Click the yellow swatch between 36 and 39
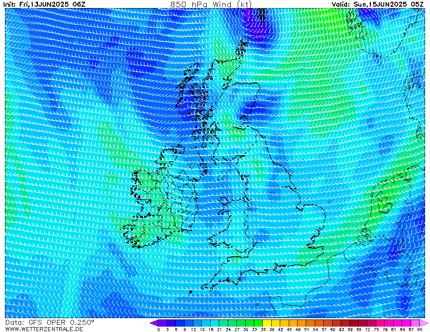 (267, 323)
